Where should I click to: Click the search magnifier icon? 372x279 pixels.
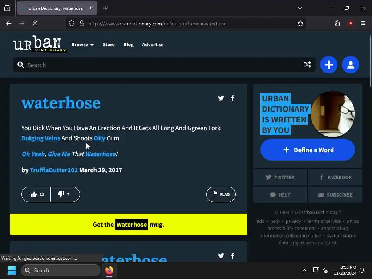coord(21,65)
